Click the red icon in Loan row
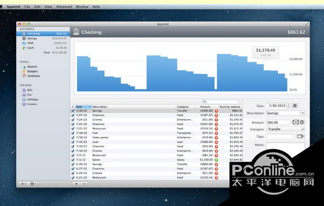This screenshot has height=206, width=324. (217, 142)
